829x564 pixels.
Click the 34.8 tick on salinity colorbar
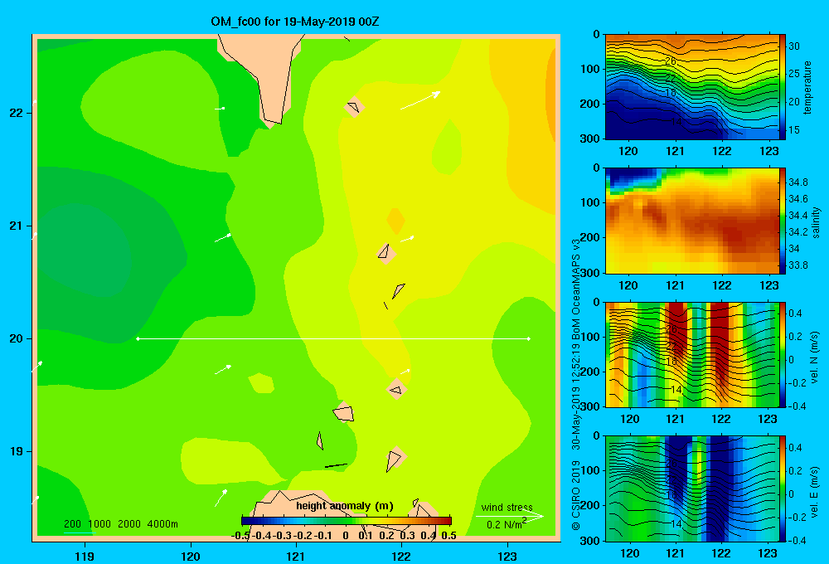point(797,182)
